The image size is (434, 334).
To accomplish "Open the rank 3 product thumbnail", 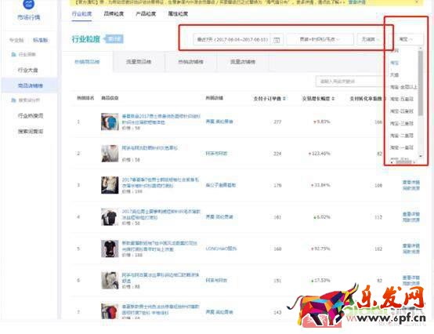I will 110,185.
